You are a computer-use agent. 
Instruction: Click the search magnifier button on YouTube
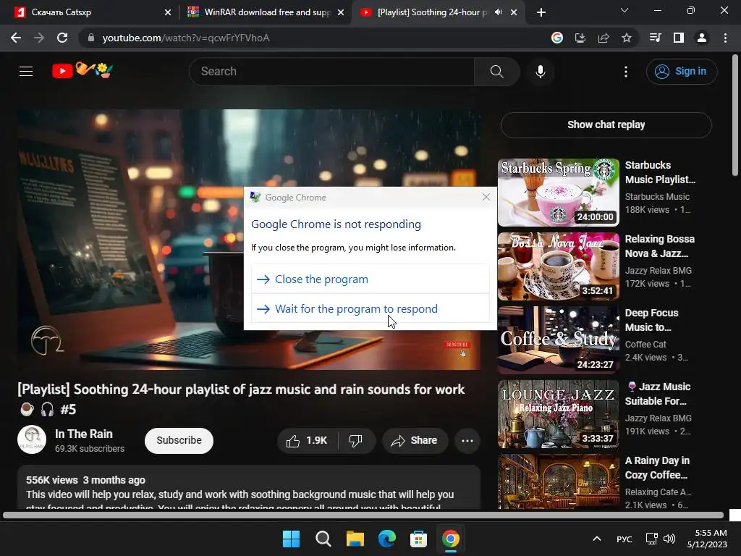[496, 72]
